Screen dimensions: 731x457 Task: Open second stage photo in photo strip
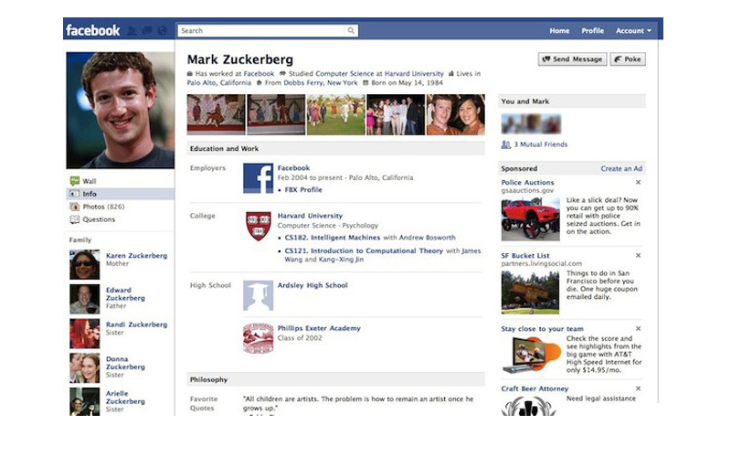[276, 115]
